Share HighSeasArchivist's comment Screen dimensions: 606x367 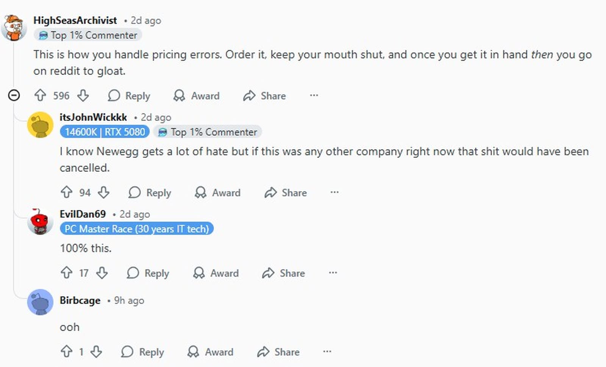pos(264,96)
